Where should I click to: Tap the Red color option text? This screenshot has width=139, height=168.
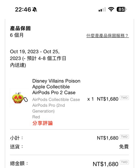(36, 117)
